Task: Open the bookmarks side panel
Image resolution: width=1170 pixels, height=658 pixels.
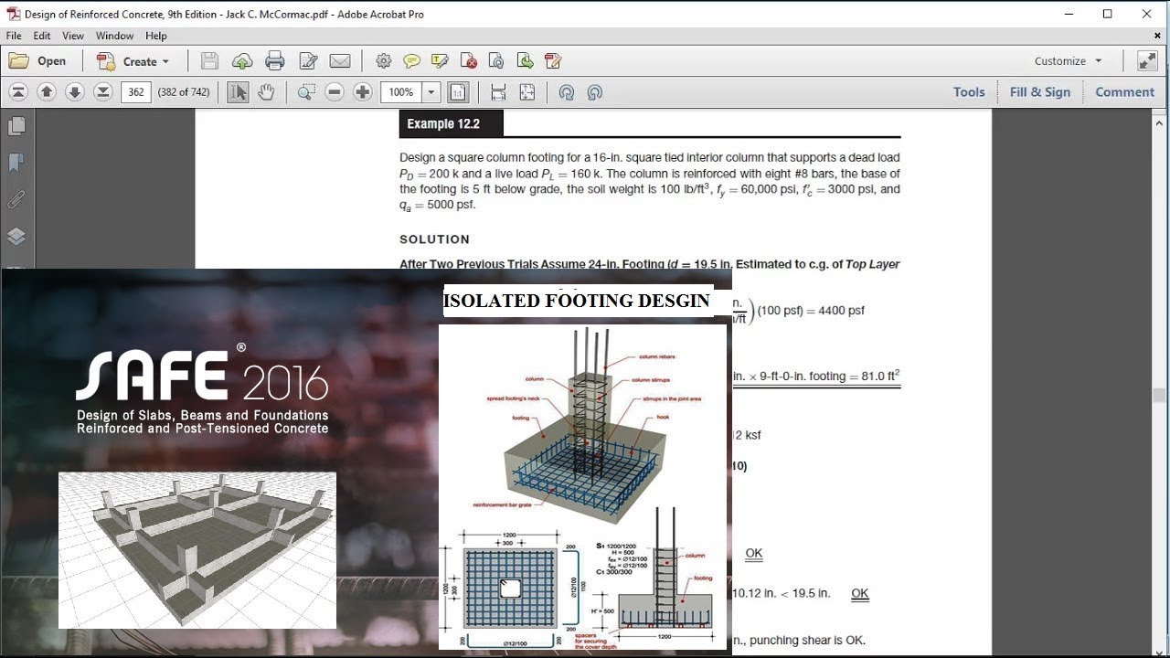Action: click(x=16, y=163)
